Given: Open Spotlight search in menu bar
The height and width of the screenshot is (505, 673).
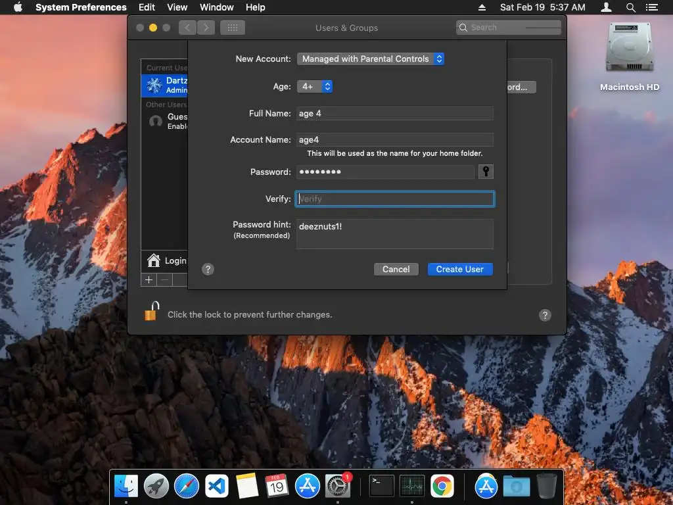Looking at the screenshot, I should (630, 7).
